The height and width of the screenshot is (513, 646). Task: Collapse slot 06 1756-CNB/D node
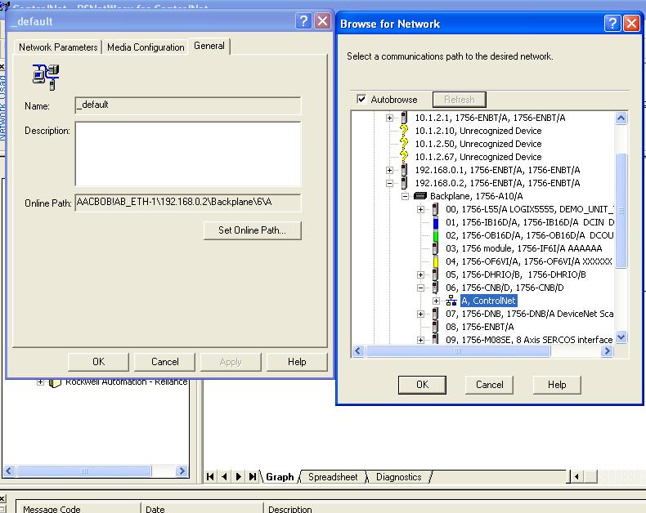(420, 288)
